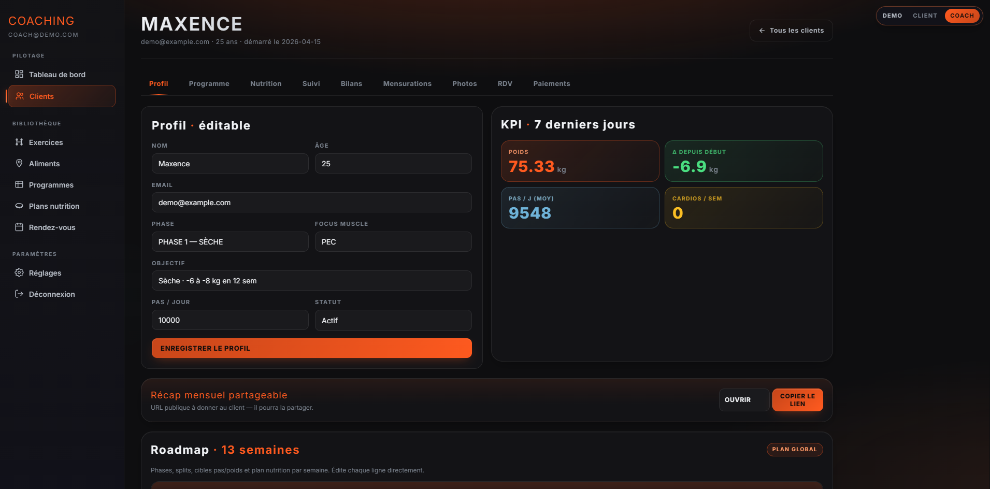Click Enregistrer le profil button

coord(312,348)
